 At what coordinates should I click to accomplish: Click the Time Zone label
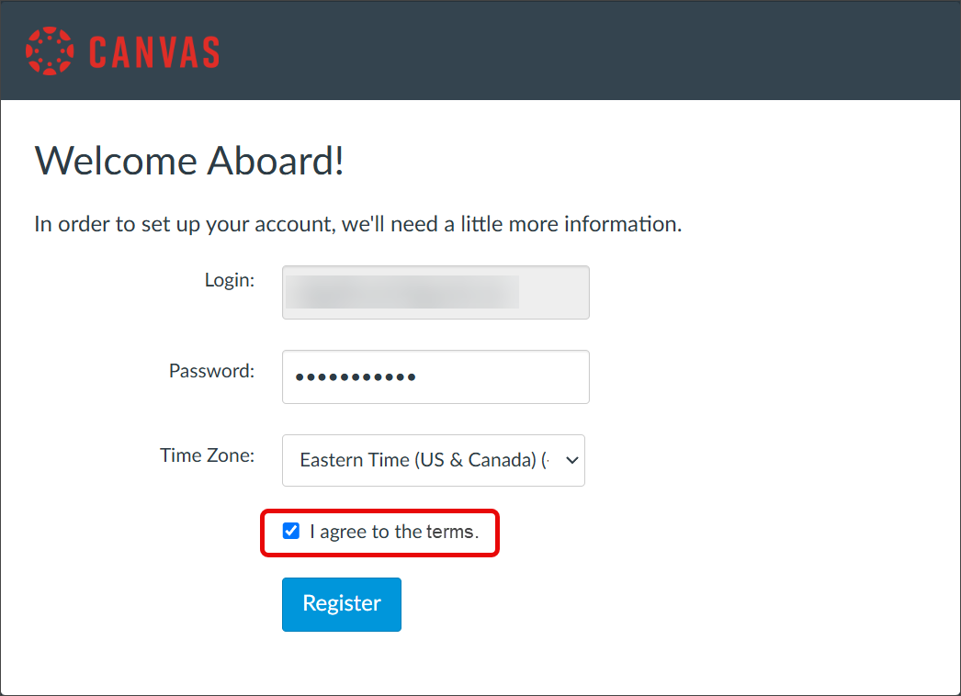(206, 455)
